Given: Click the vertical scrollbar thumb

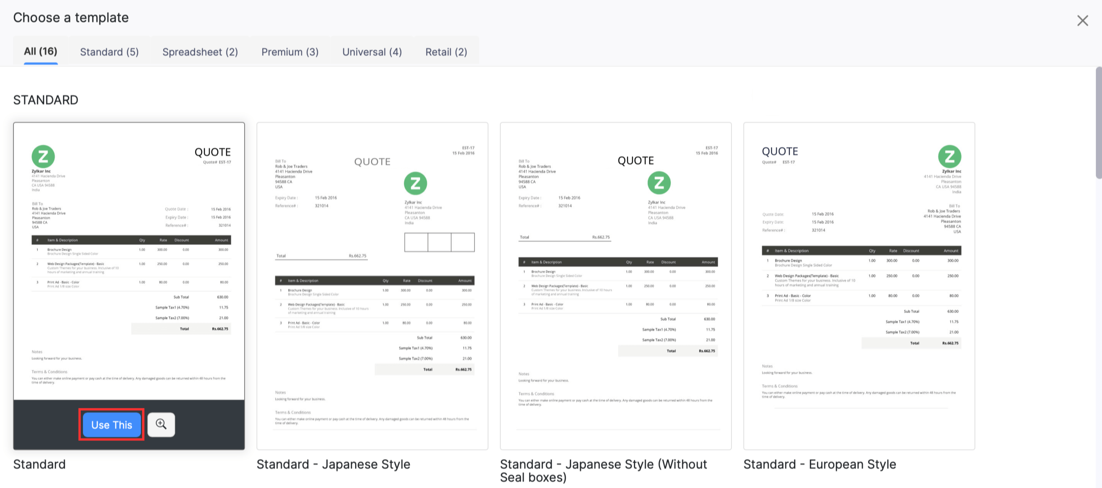Looking at the screenshot, I should (1098, 122).
